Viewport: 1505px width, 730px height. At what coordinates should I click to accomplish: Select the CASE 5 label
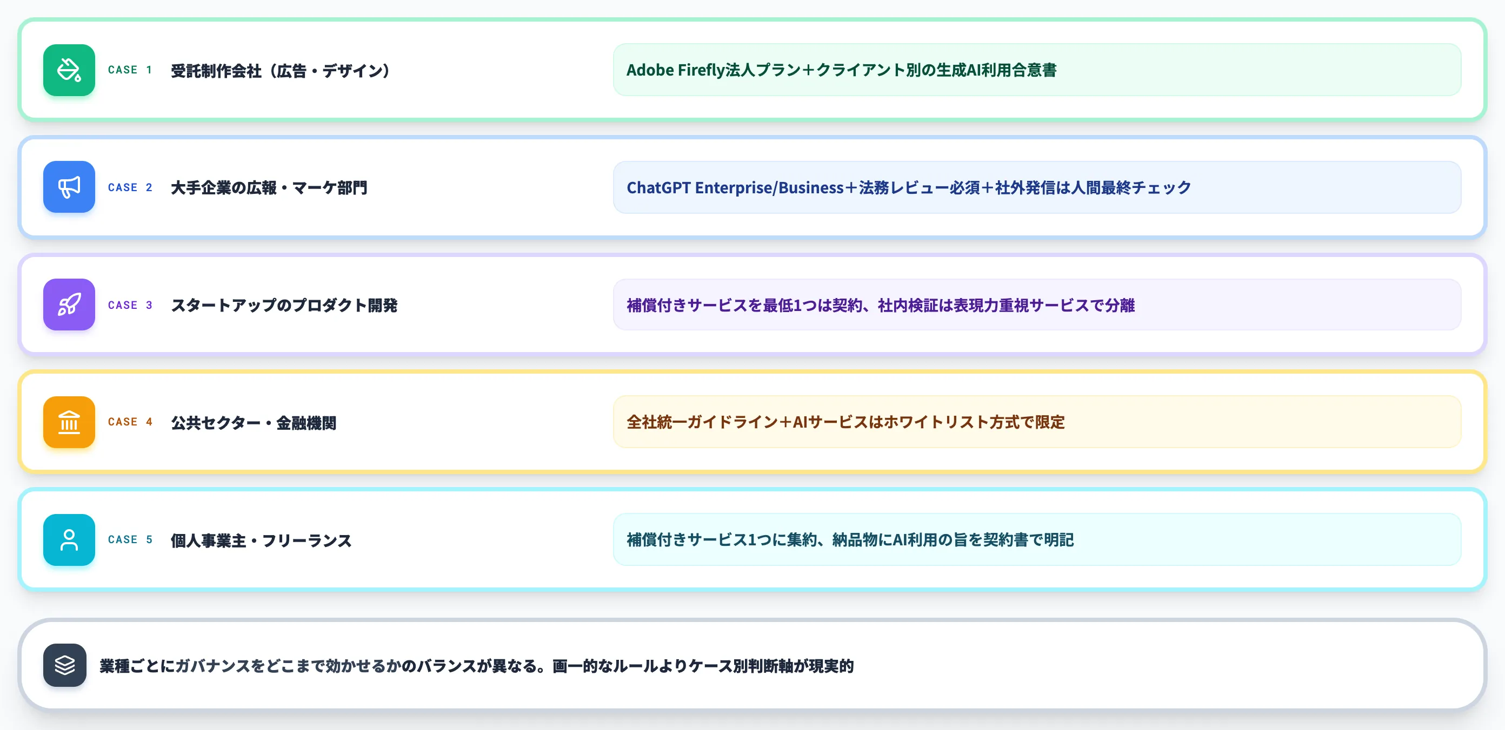[x=130, y=540]
